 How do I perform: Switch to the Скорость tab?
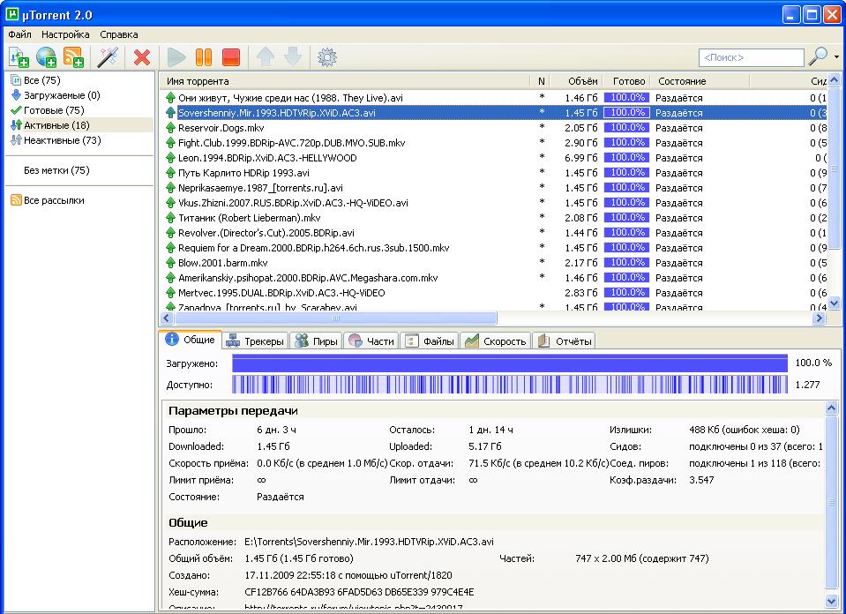pos(496,341)
